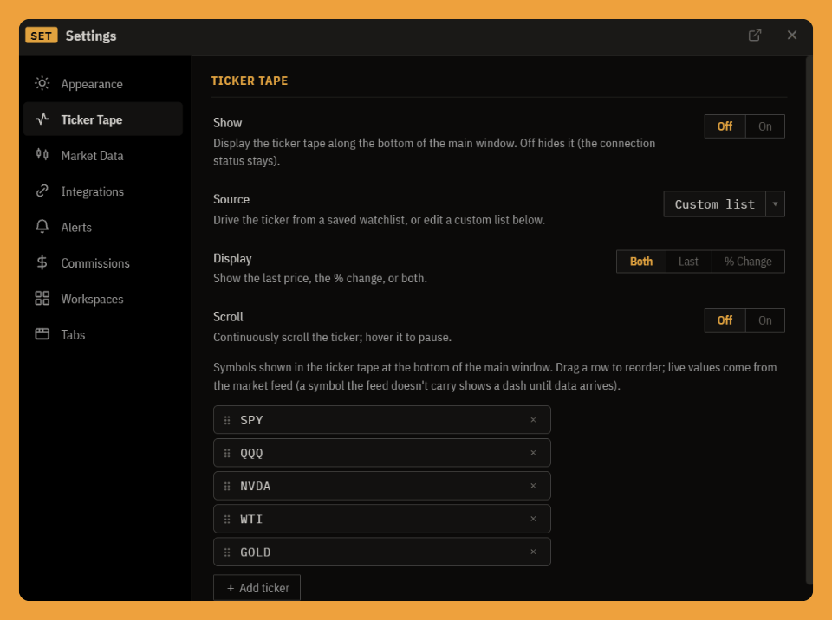
Task: Click the GOLD ticker text
Action: click(255, 552)
